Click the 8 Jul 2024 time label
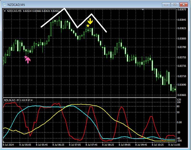Image resolution: width=191 pixels, height=150 pixels. 8,145
